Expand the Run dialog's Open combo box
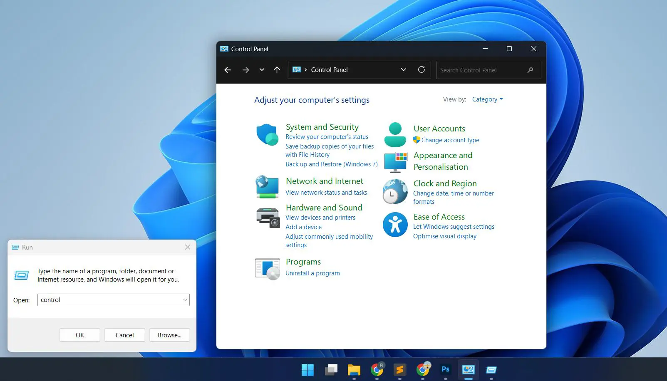Viewport: 667px width, 381px height. coord(185,299)
